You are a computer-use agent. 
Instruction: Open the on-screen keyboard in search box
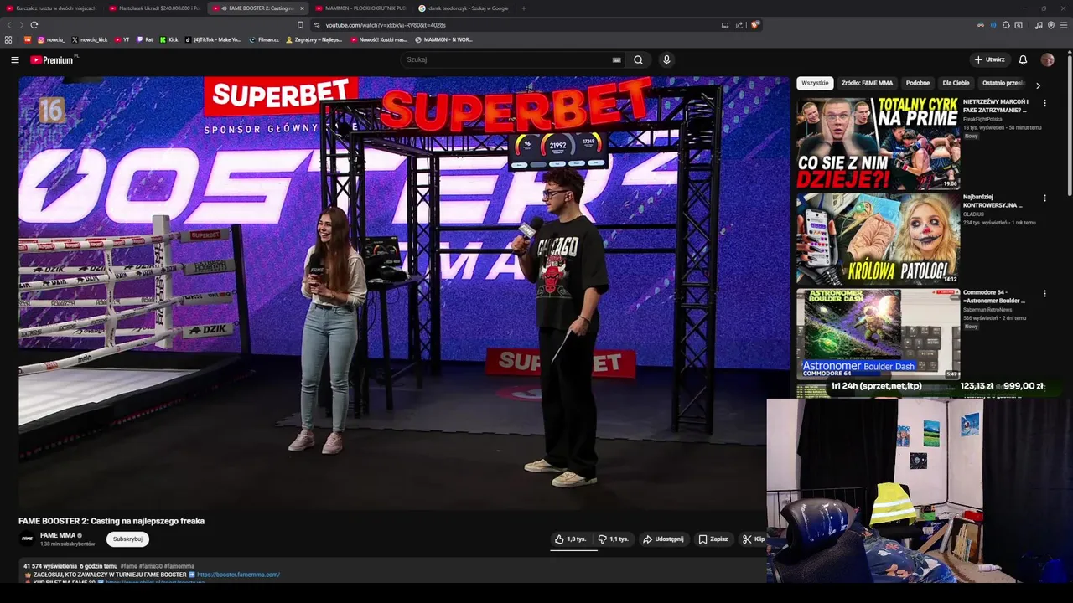pos(617,59)
